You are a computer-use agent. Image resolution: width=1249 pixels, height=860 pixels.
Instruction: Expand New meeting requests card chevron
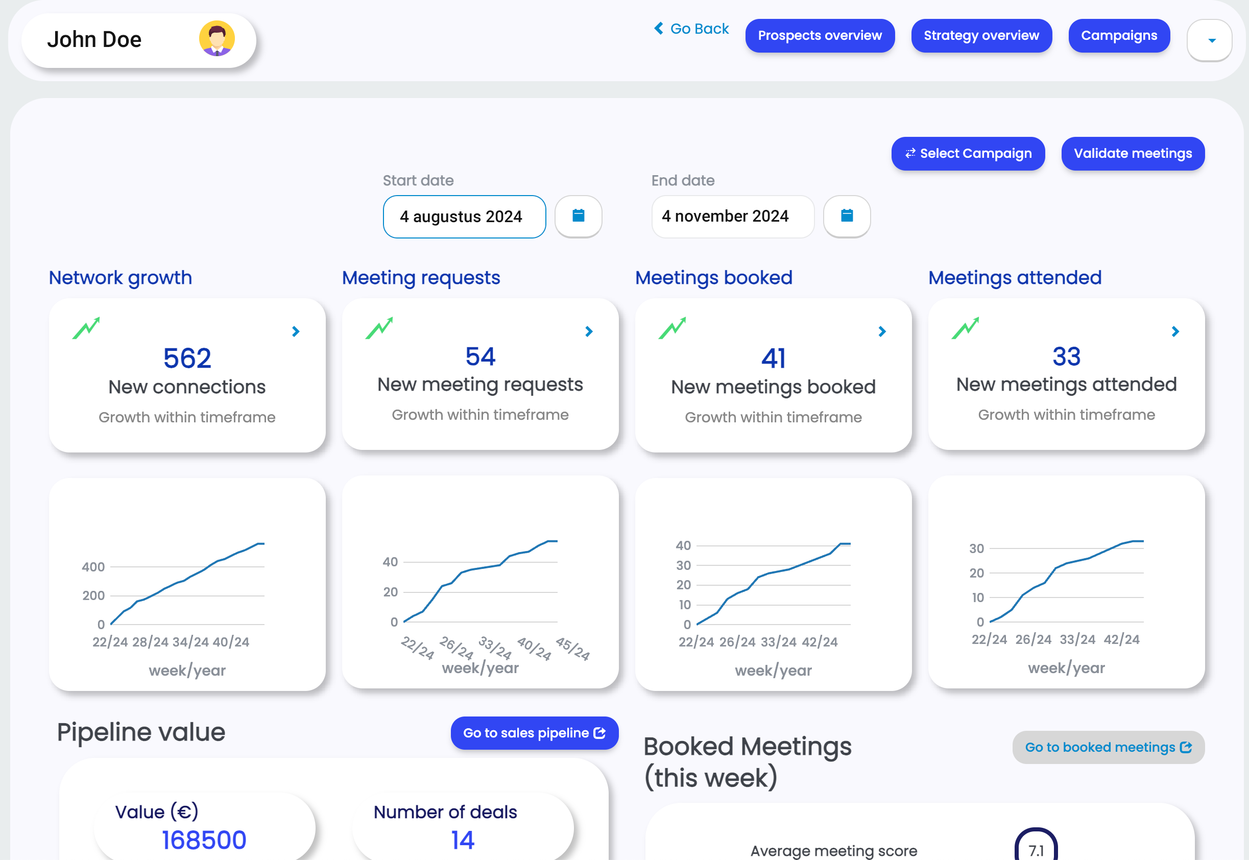pyautogui.click(x=589, y=331)
